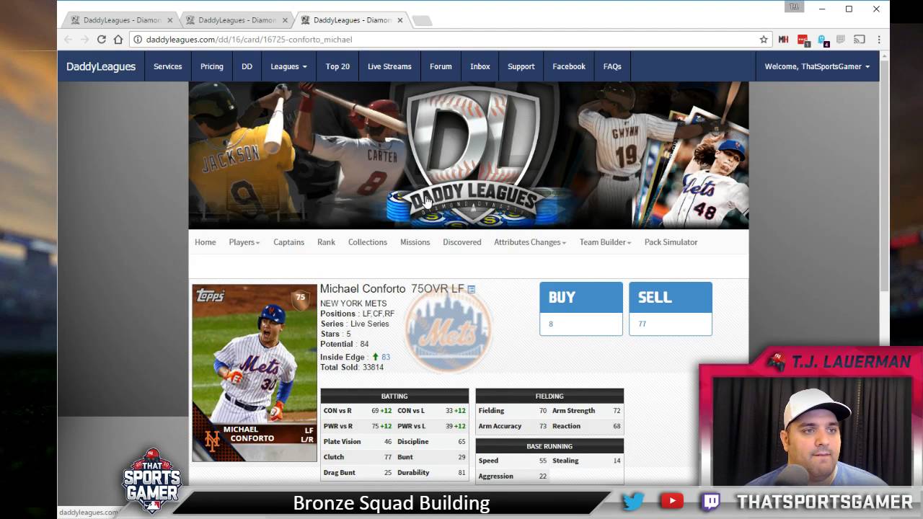Open the Pricing nav item
The image size is (923, 519).
pyautogui.click(x=212, y=66)
